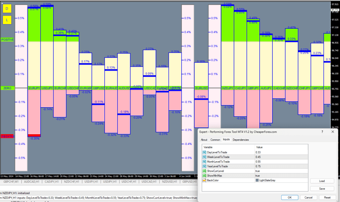
Task: Switch to the Common tab
Action: click(215, 140)
